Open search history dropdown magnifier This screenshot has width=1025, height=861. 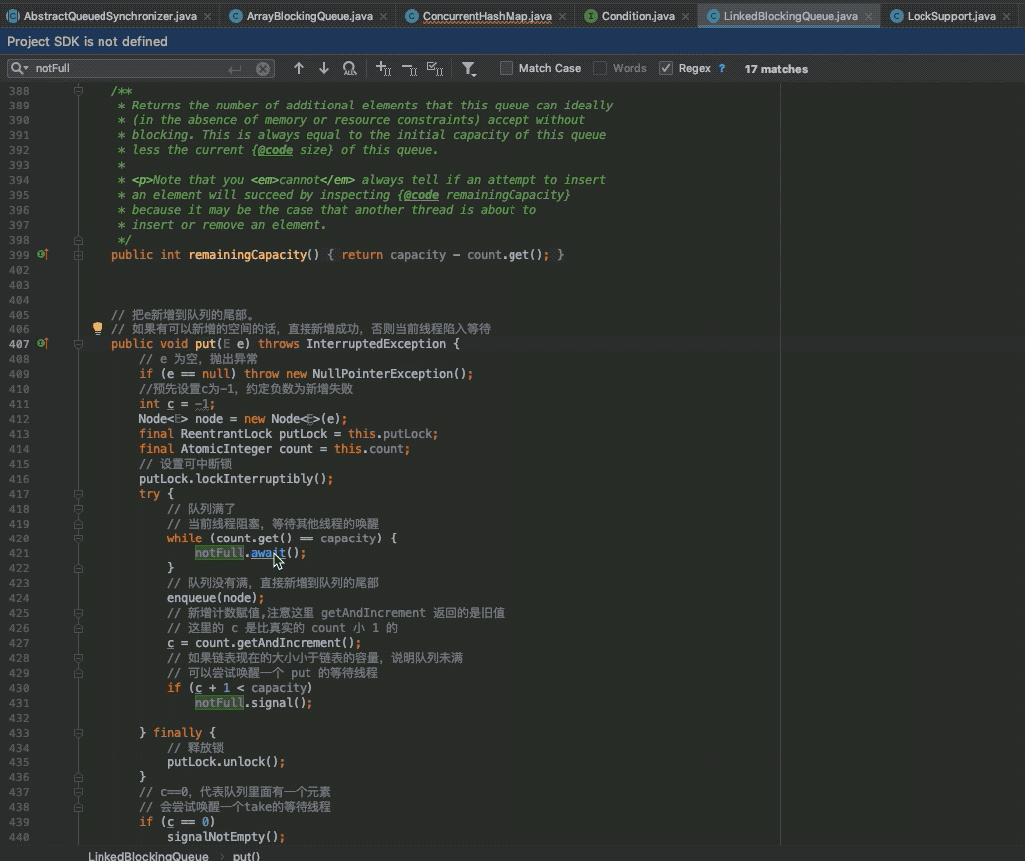[x=20, y=69]
